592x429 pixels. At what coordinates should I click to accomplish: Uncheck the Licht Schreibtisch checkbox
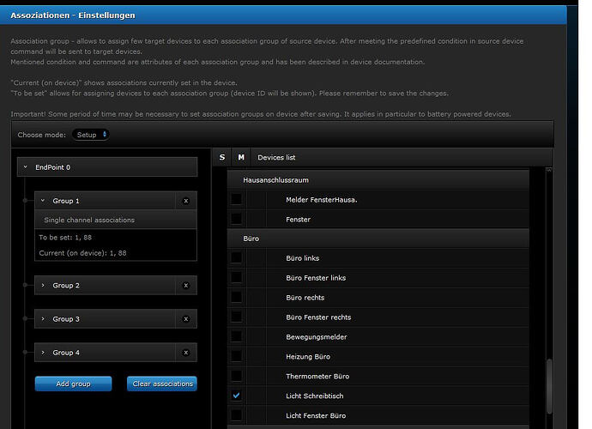pos(236,396)
